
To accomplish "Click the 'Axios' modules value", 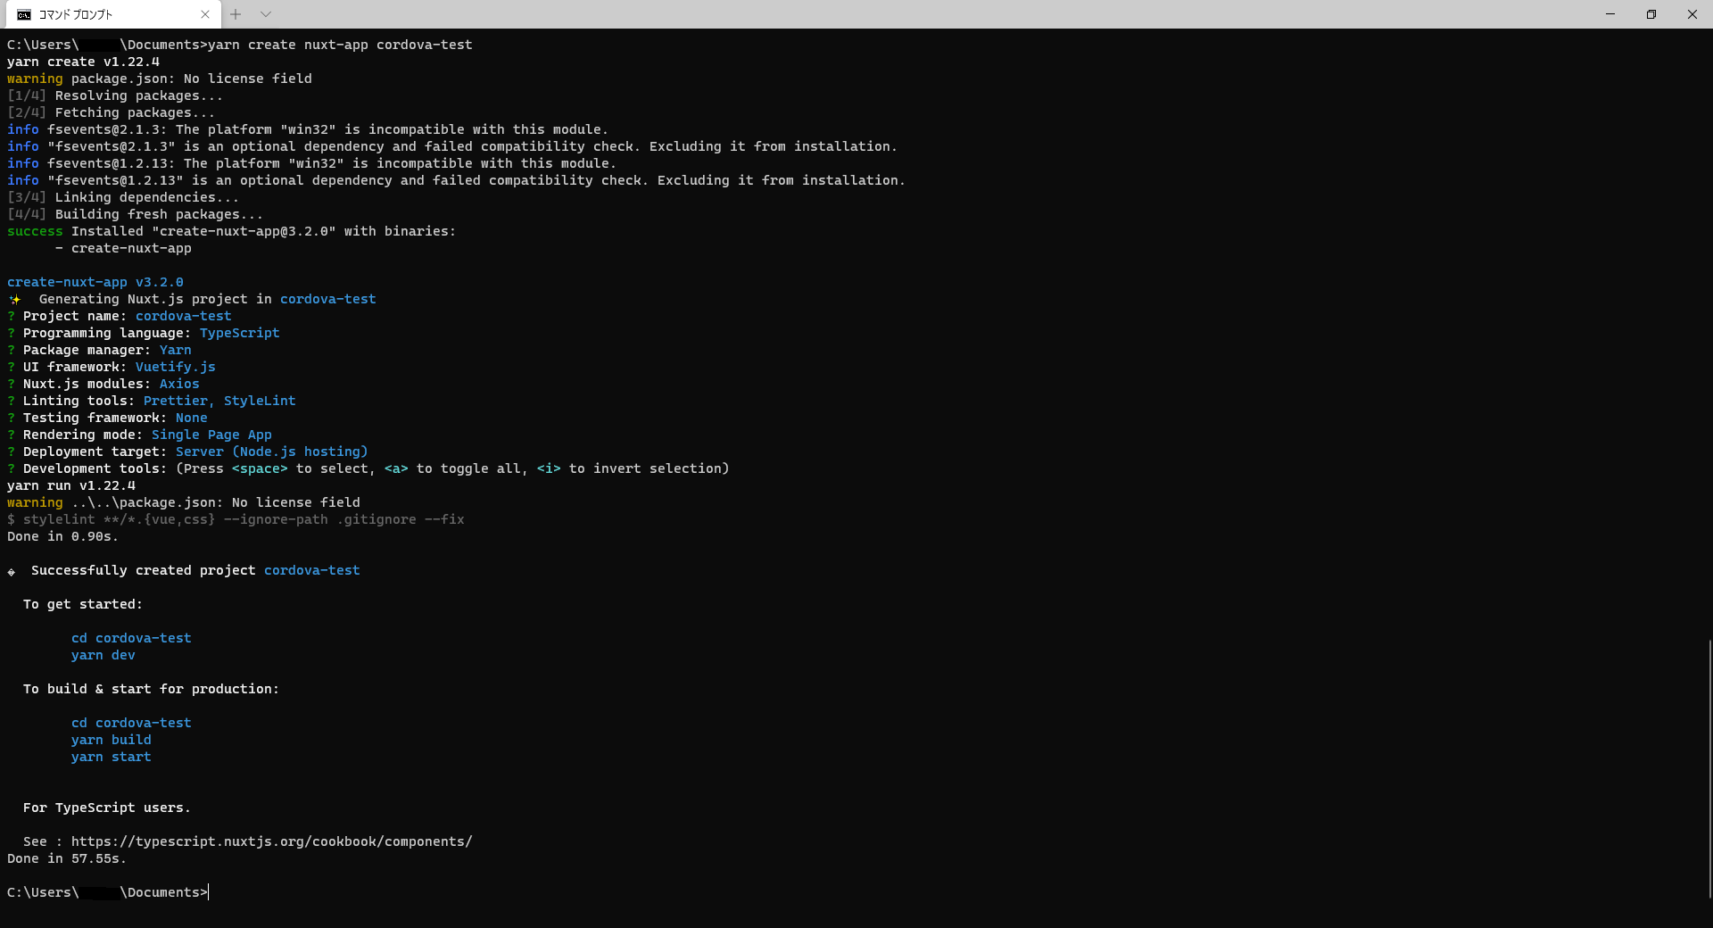I will (179, 384).
